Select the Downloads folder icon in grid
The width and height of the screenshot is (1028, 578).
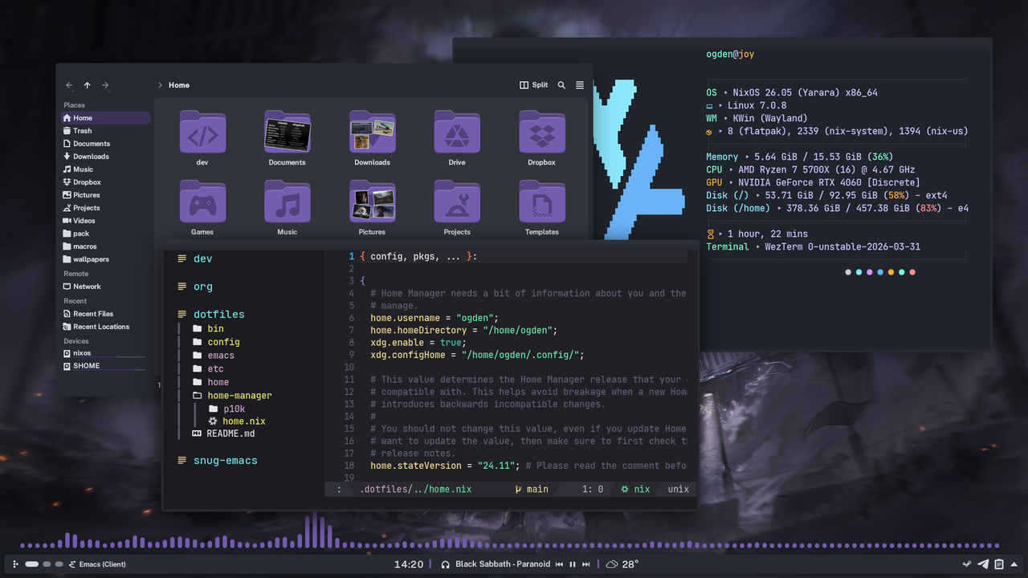click(372, 132)
